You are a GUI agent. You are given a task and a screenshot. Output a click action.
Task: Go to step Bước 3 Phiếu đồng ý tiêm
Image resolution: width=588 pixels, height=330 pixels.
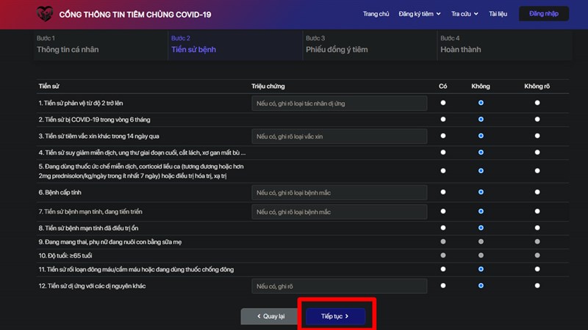pos(370,45)
